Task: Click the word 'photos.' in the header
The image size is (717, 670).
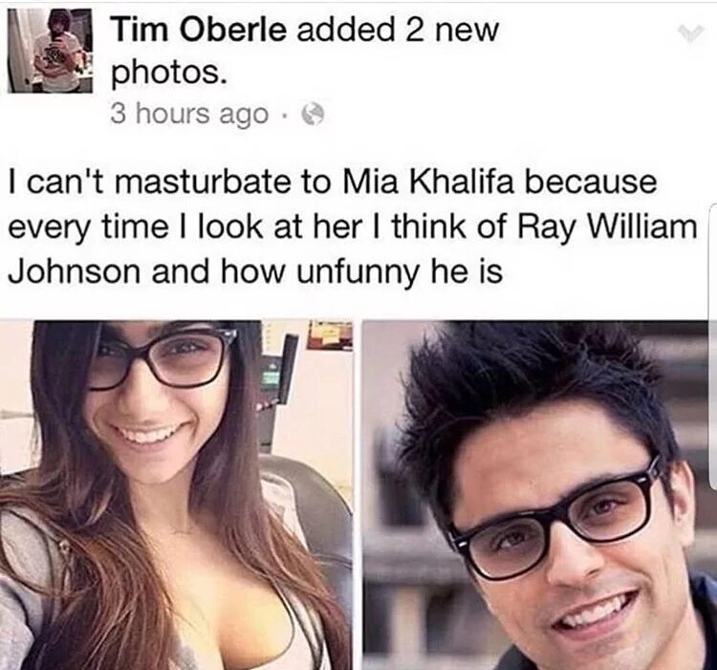Action: [168, 73]
